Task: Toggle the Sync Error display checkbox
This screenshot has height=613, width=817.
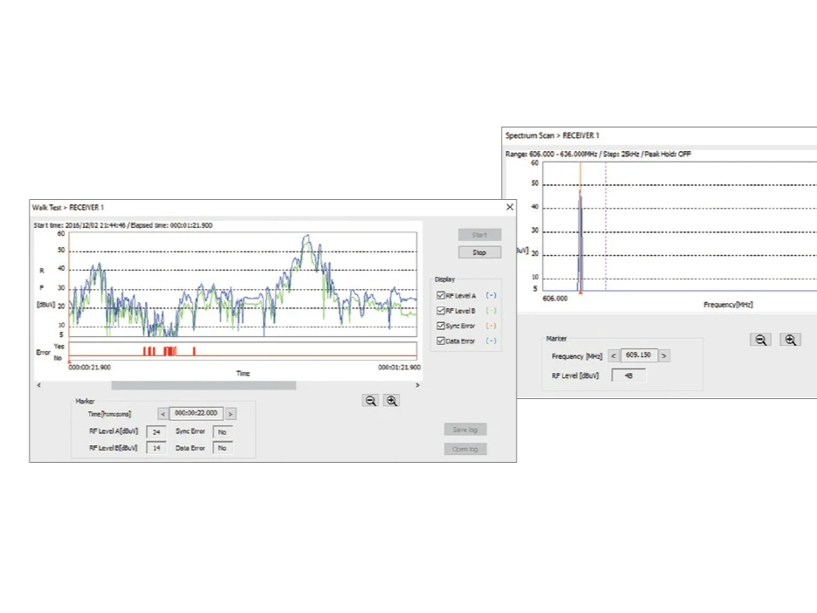Action: (x=442, y=326)
